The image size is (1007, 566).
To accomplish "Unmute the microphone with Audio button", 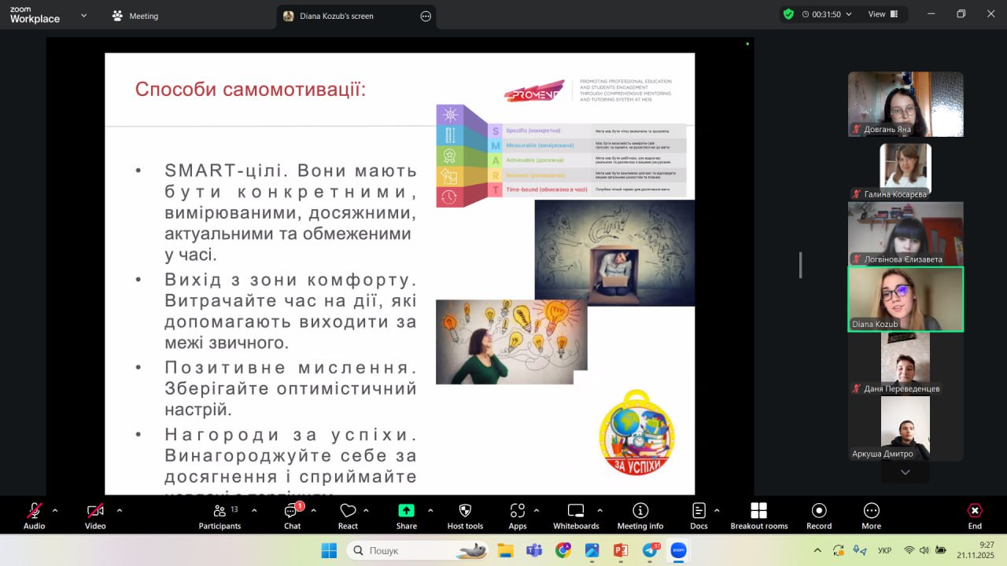I will click(x=34, y=516).
